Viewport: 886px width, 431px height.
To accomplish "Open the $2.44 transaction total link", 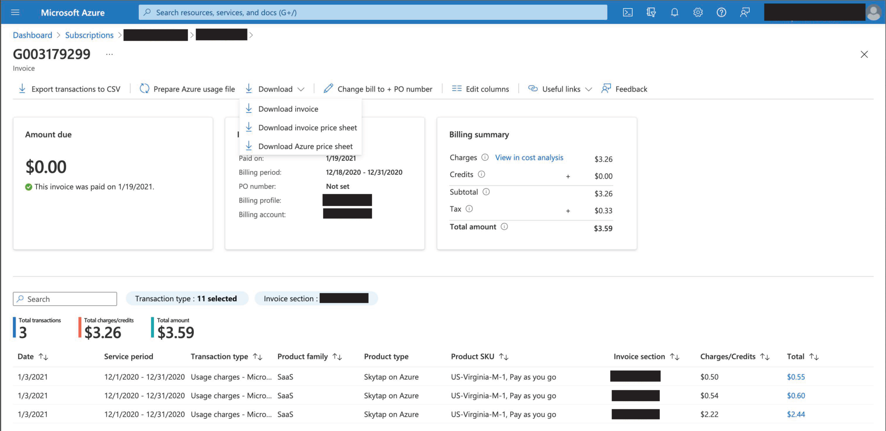I will point(796,414).
